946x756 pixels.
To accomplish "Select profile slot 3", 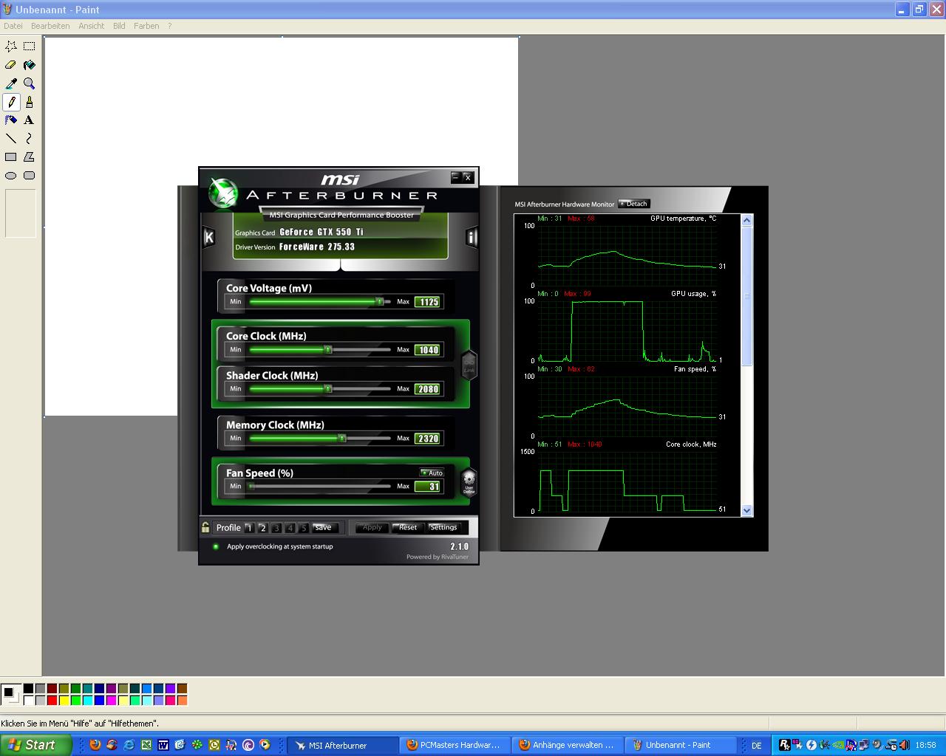I will pyautogui.click(x=276, y=528).
